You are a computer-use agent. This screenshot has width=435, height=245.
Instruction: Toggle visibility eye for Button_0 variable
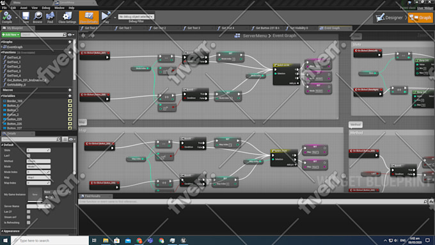pyautogui.click(x=70, y=106)
